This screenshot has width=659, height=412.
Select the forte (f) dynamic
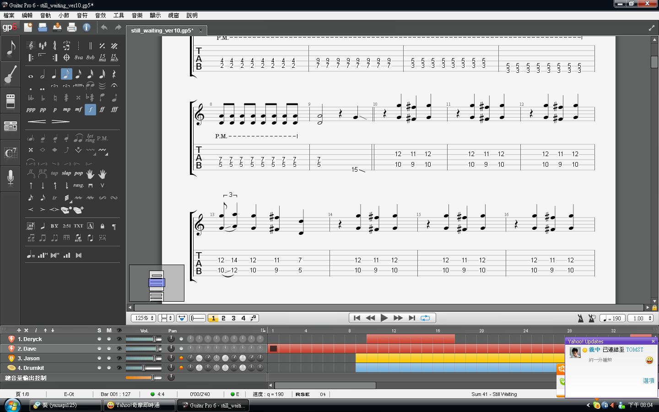[90, 109]
